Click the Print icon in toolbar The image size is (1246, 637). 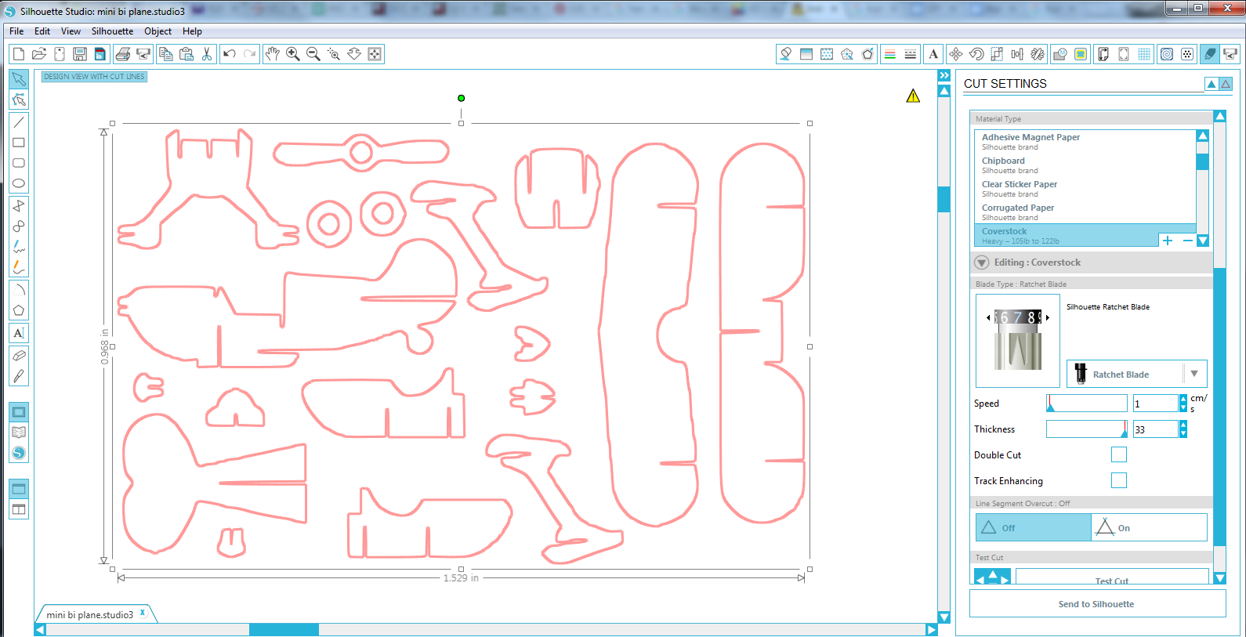pos(123,54)
